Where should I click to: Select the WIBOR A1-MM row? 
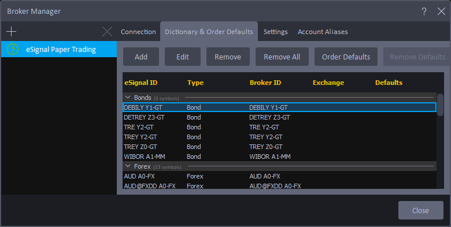(279, 157)
